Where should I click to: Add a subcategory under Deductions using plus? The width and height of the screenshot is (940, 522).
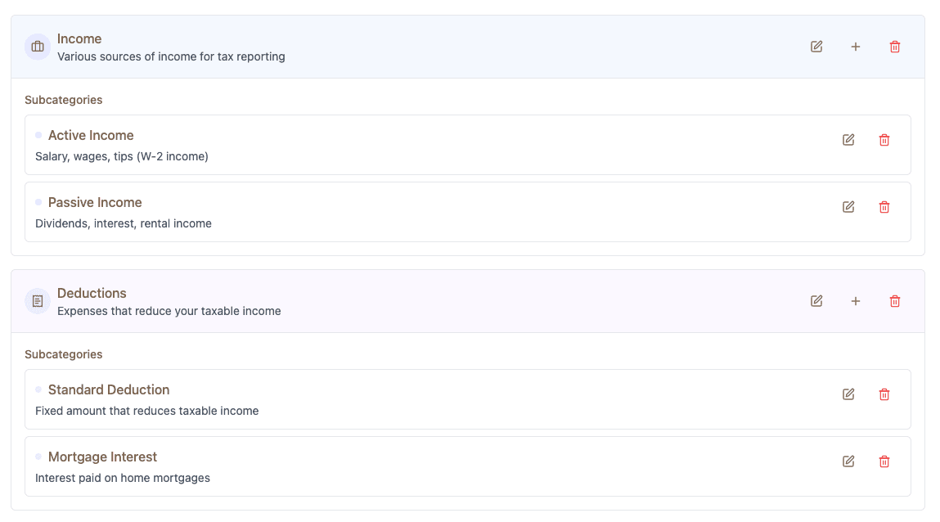[855, 300]
